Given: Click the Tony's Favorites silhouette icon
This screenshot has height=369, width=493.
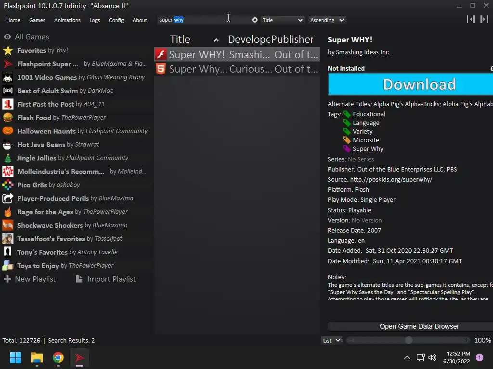Looking at the screenshot, I should [x=8, y=252].
